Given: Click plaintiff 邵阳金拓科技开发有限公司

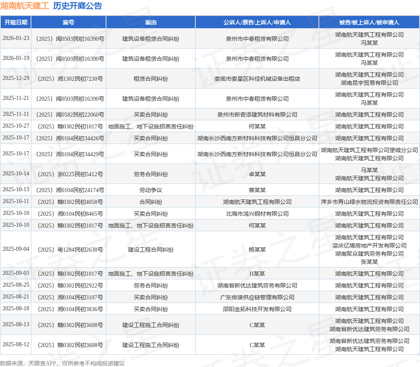Looking at the screenshot, I should [x=257, y=309].
